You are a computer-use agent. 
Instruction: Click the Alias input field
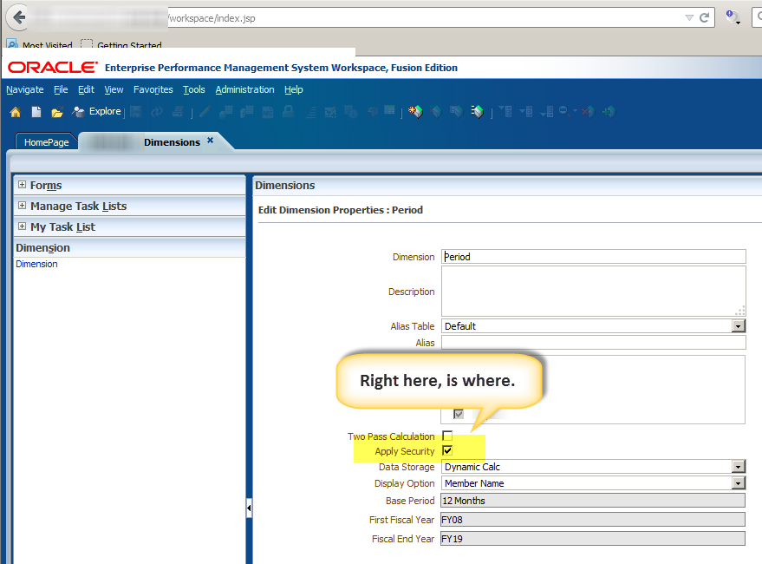(593, 343)
